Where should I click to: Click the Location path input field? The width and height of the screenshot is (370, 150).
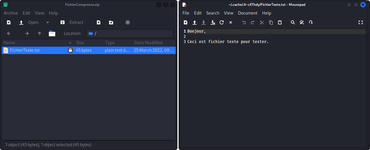click(x=131, y=33)
